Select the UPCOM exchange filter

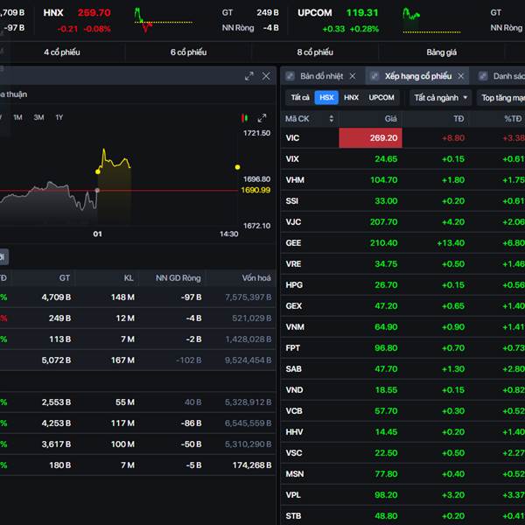click(x=381, y=98)
